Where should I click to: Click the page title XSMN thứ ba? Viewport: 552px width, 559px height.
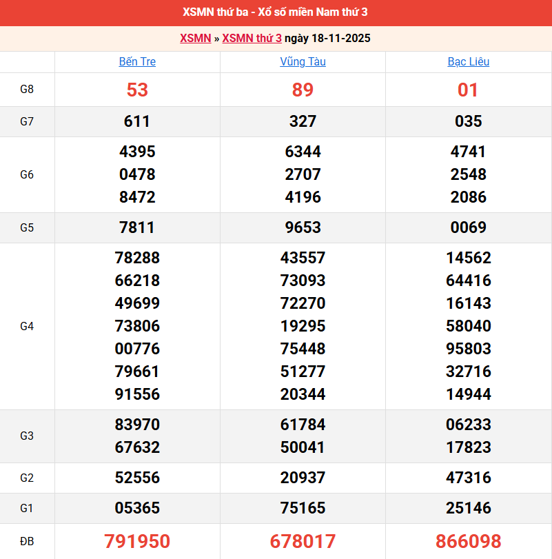[x=276, y=12]
